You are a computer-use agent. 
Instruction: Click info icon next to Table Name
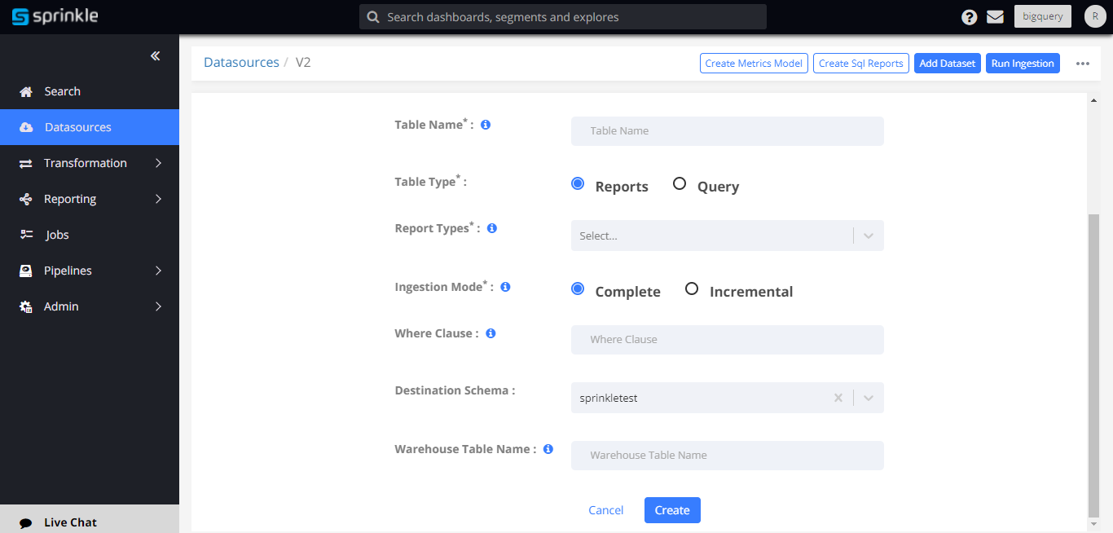click(x=486, y=125)
